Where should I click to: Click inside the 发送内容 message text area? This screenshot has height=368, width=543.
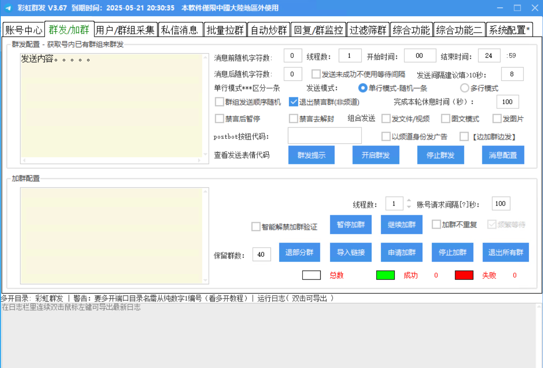coord(111,108)
